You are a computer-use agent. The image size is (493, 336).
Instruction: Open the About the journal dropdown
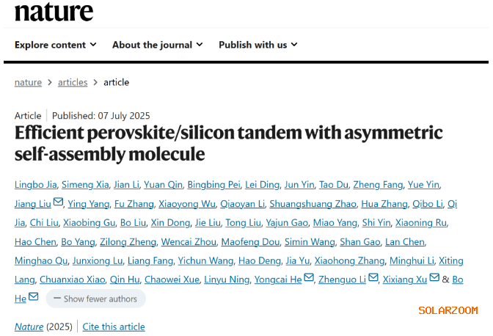click(x=157, y=45)
